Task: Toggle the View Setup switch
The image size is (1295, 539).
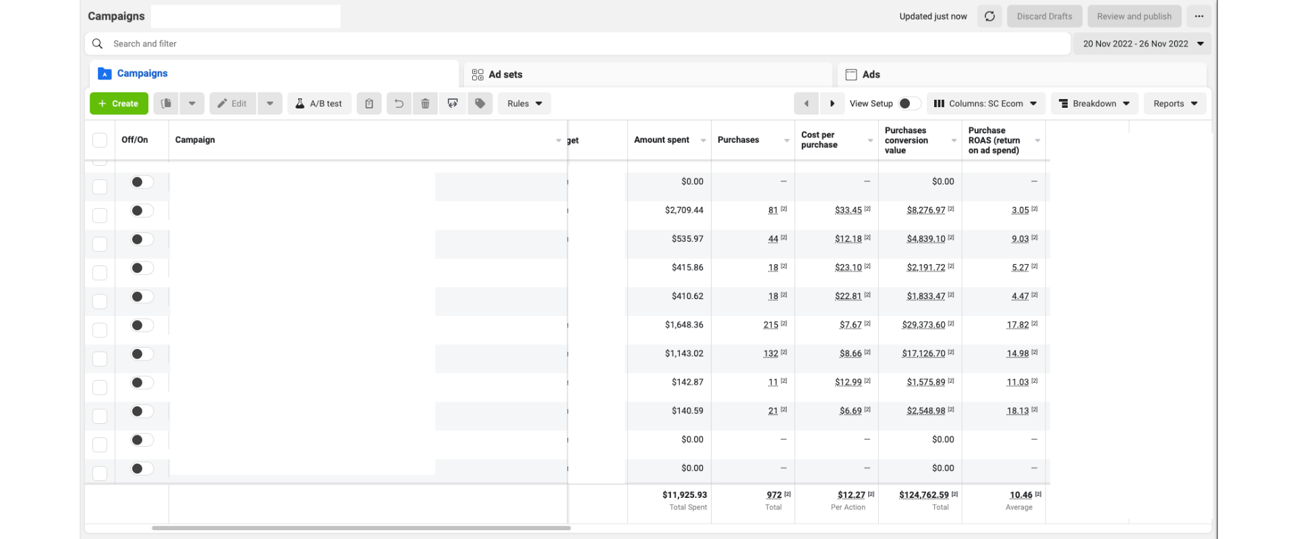Action: pyautogui.click(x=909, y=103)
